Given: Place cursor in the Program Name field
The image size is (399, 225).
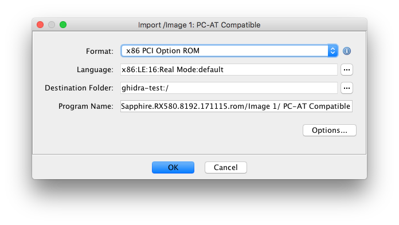Looking at the screenshot, I should (236, 106).
